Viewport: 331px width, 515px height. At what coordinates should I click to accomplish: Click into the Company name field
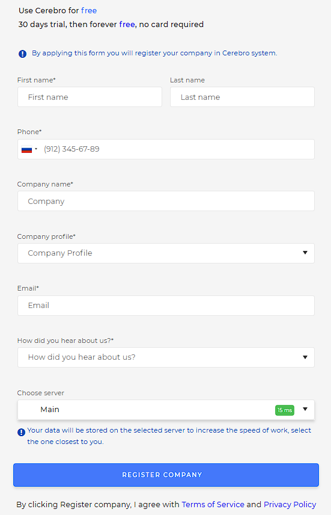tap(166, 201)
